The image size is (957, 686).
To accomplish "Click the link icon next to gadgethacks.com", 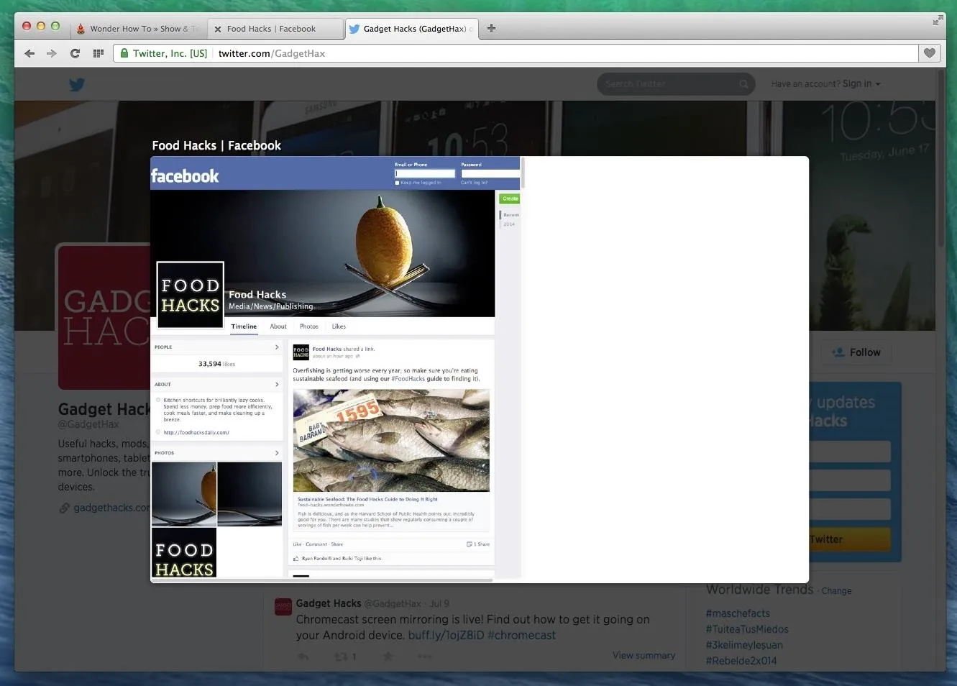I will [64, 508].
